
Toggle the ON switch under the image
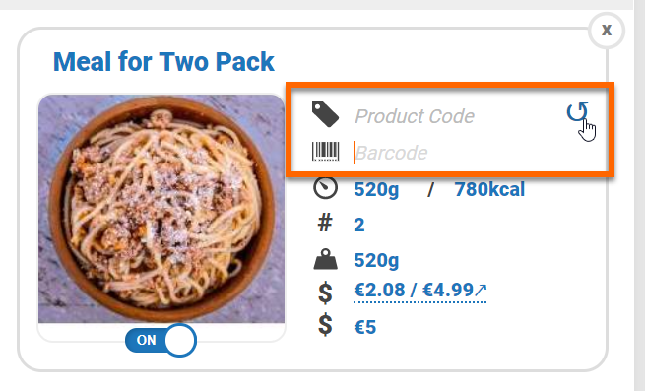[x=161, y=340]
